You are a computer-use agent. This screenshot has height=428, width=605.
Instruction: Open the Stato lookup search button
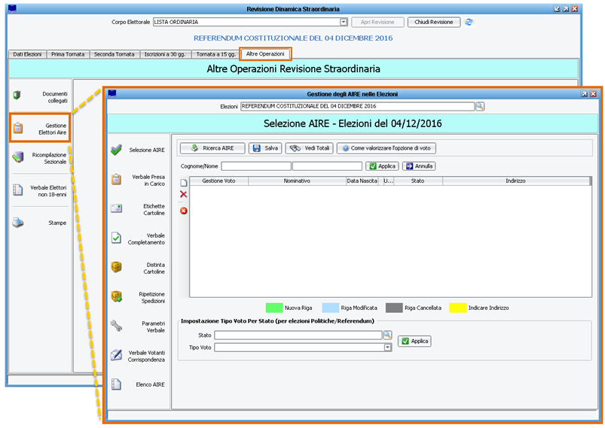pyautogui.click(x=387, y=335)
